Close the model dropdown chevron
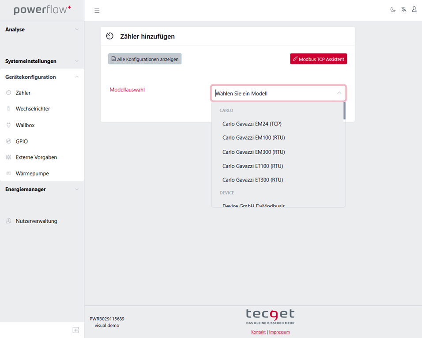This screenshot has width=422, height=338. (x=339, y=93)
